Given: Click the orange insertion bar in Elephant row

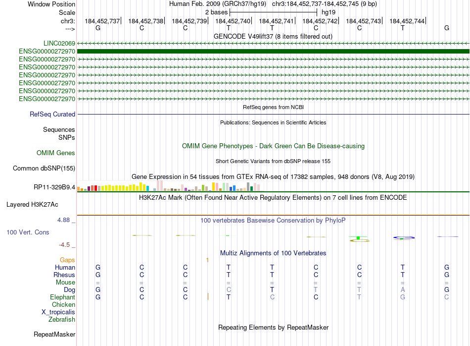Looking at the screenshot, I should 208,297.
